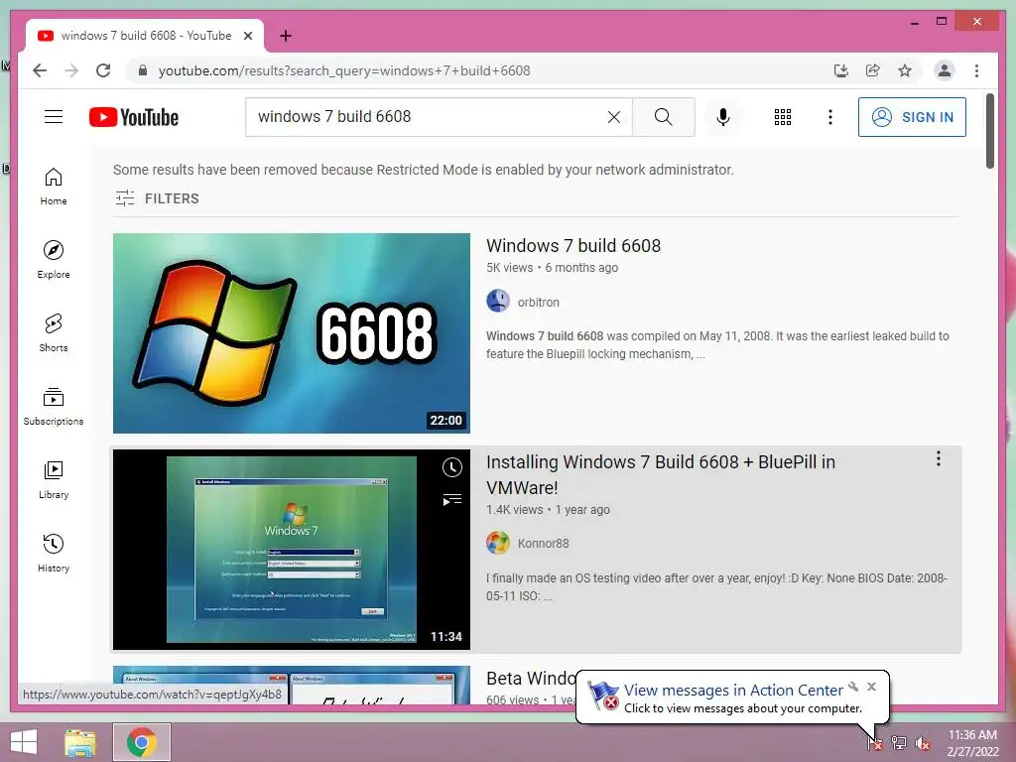1016x762 pixels.
Task: Open the YouTube hamburger guide menu
Action: [54, 117]
